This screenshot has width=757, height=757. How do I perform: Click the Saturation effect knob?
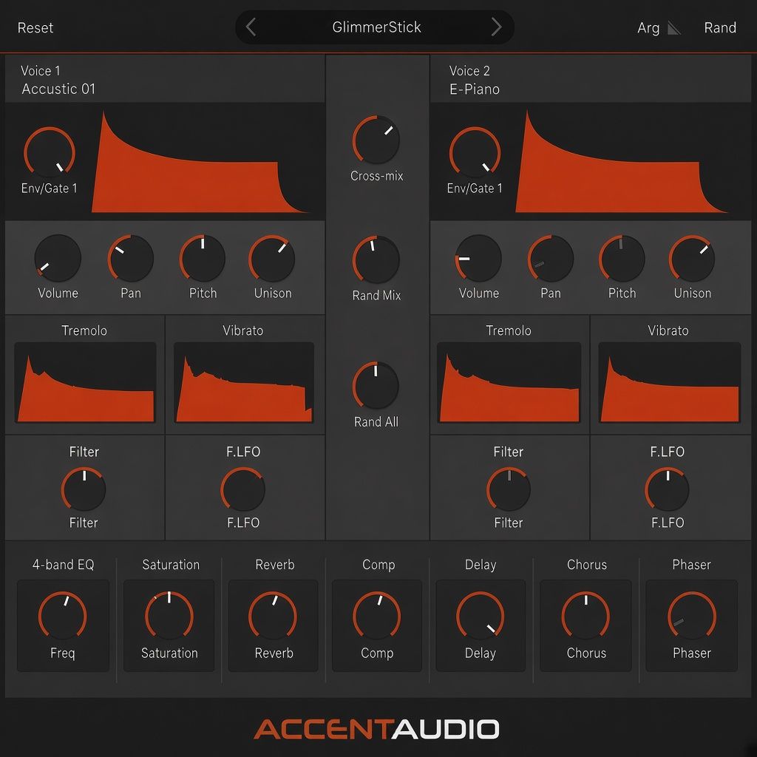pos(169,616)
